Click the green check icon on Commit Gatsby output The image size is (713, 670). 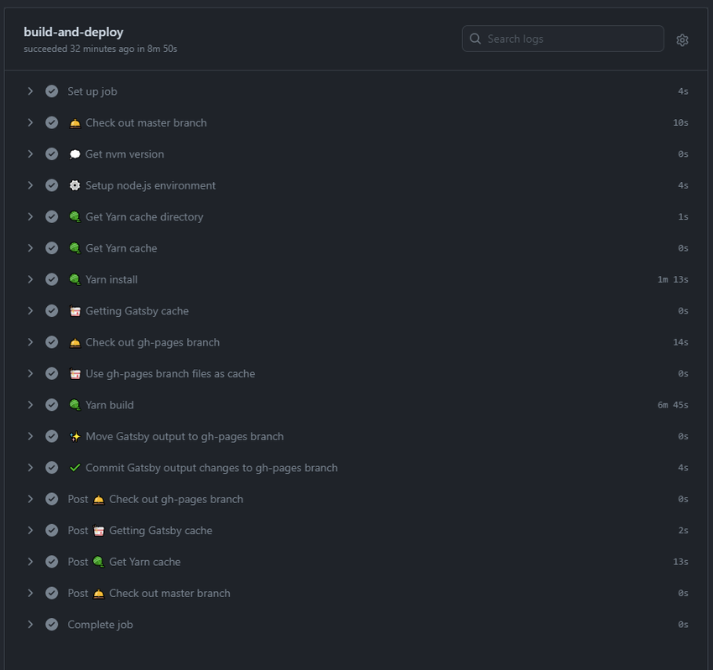[x=75, y=468]
